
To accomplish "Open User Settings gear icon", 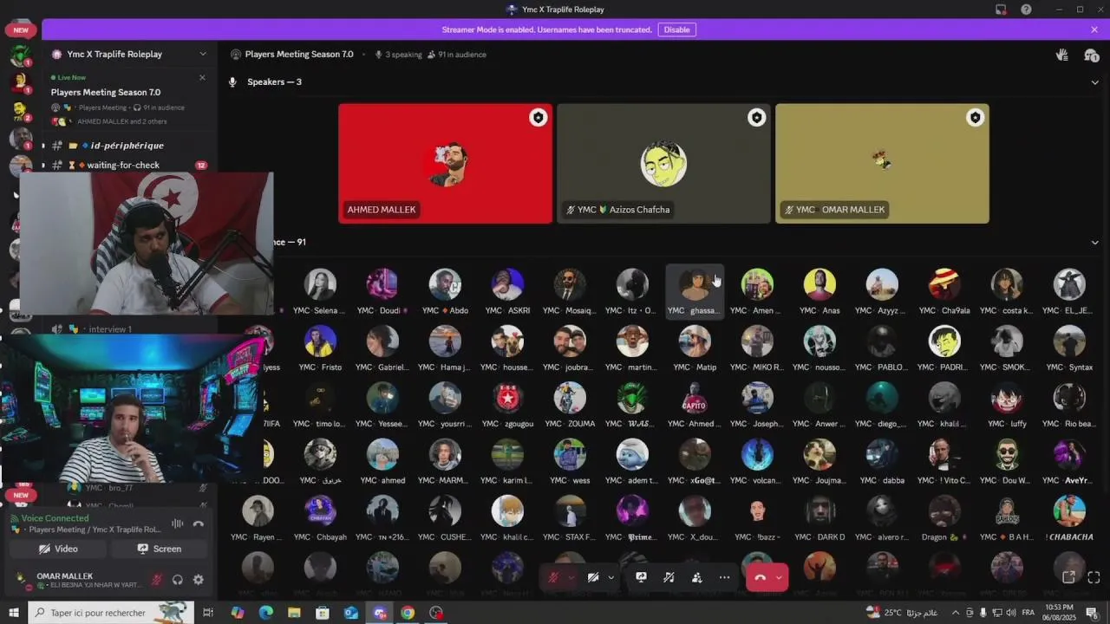I will tap(199, 580).
